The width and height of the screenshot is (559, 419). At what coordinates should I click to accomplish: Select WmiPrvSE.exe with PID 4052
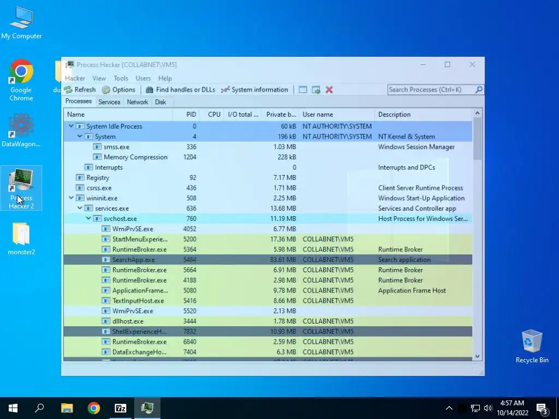(x=267, y=229)
